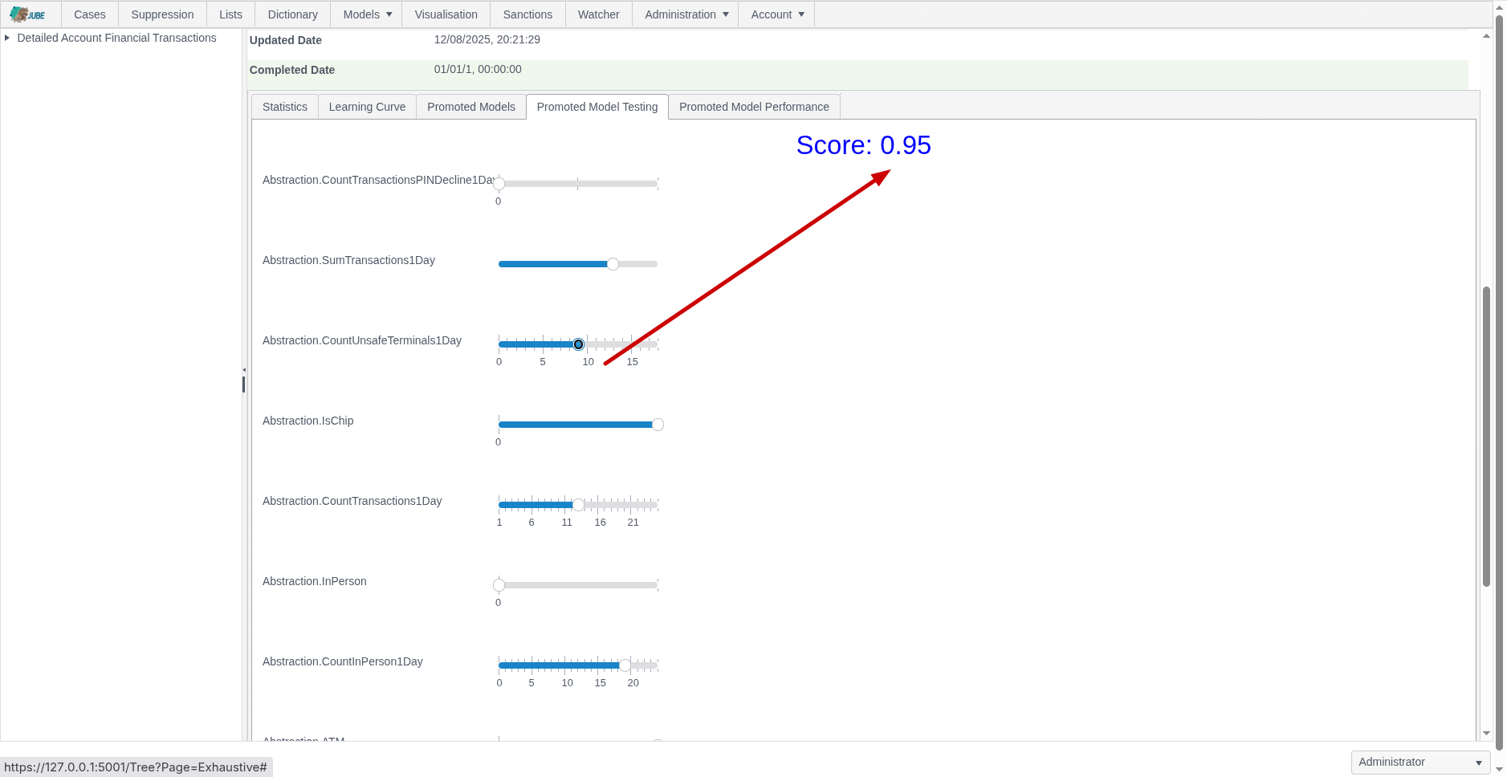
Task: Click the Completed Date value 01/01/1, 00:00:00
Action: [478, 69]
